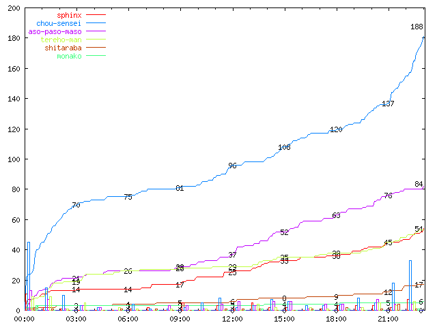Click the red sphinx line swatch in legend

[96, 14]
